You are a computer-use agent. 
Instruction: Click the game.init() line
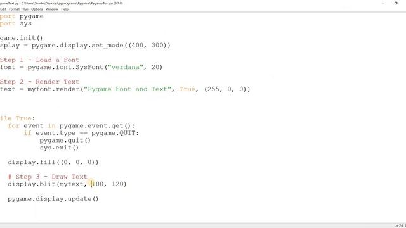pos(21,38)
